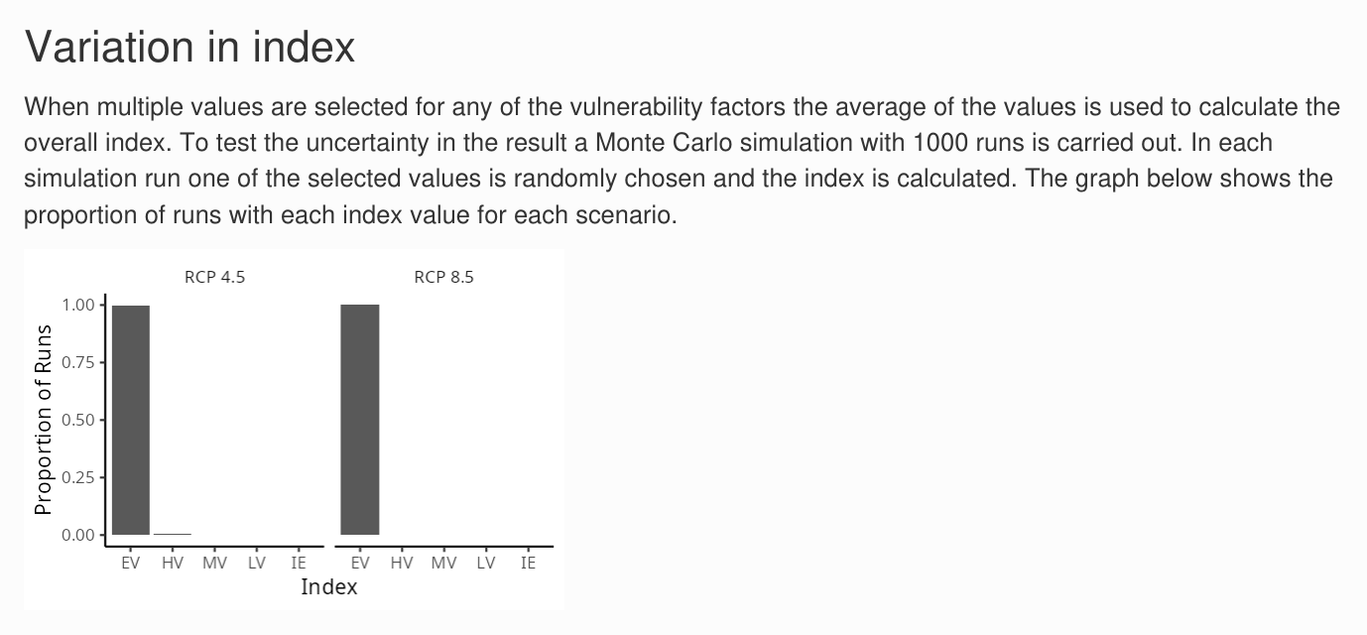
Task: Click the EV bar in RCP 4.5 panel
Action: 131,420
